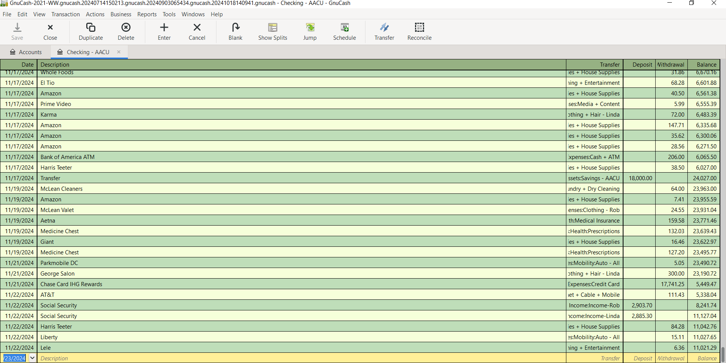Open the File menu
This screenshot has height=363, width=726.
coord(7,14)
